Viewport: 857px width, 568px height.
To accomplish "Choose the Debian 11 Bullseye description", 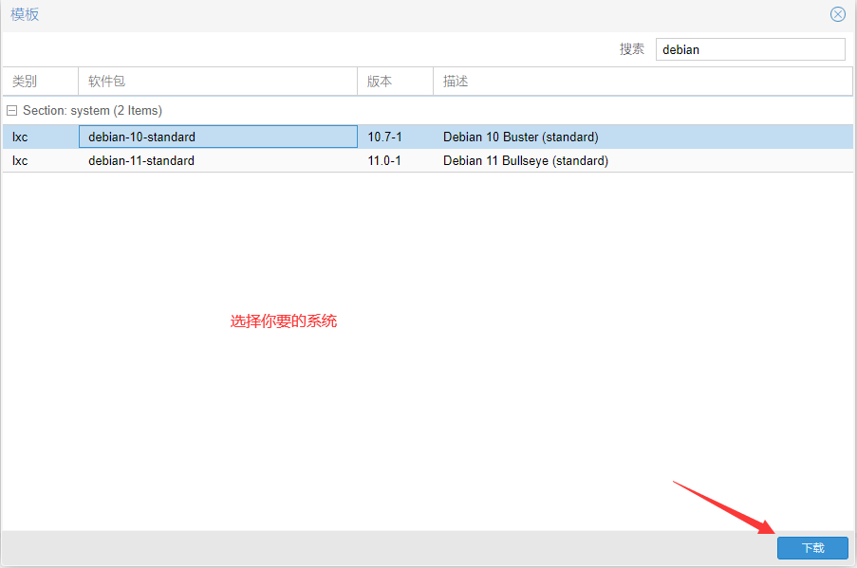I will click(x=525, y=161).
